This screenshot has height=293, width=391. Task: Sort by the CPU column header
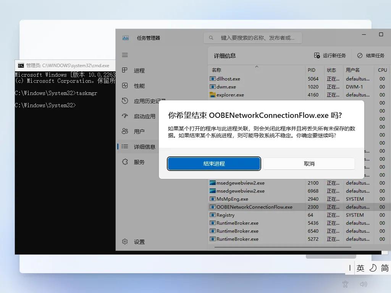(x=382, y=70)
